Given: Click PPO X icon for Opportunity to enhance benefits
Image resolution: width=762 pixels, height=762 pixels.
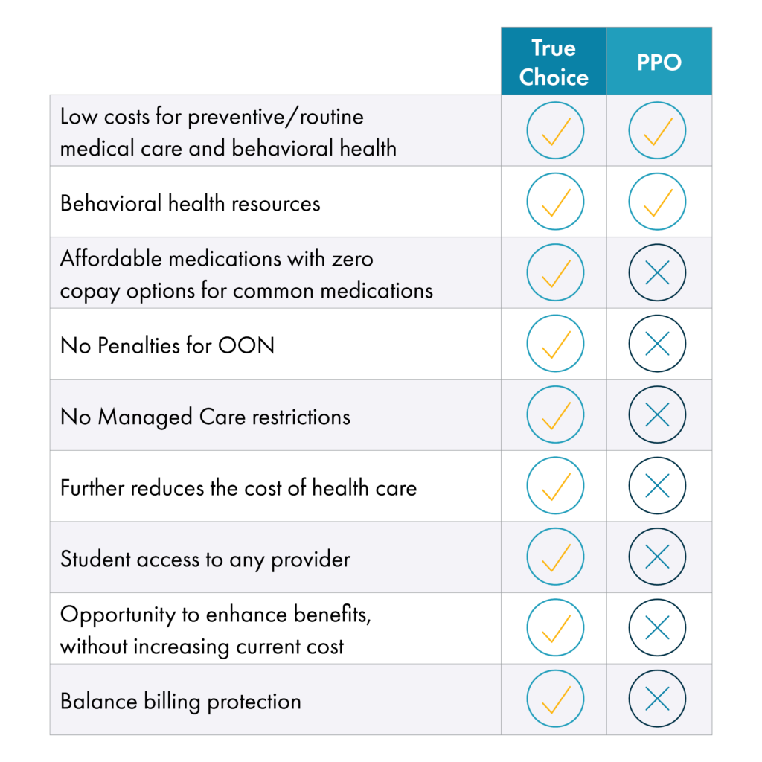Looking at the screenshot, I should 657,629.
